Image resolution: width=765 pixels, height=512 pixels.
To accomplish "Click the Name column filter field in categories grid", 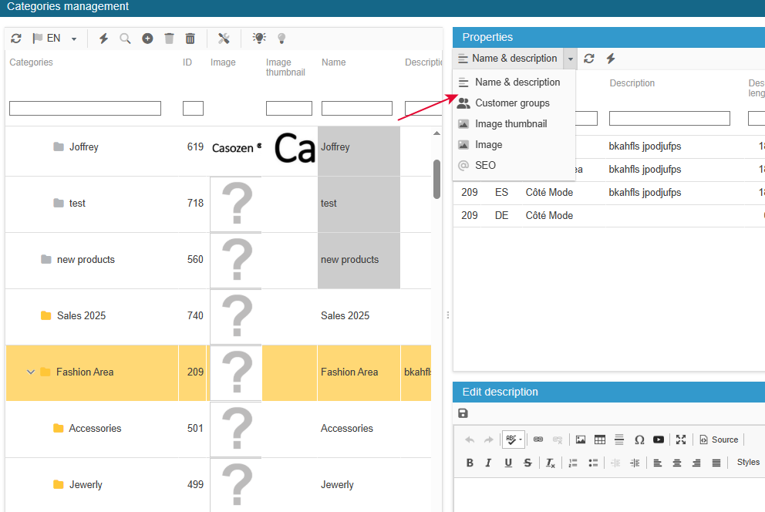I will click(356, 108).
